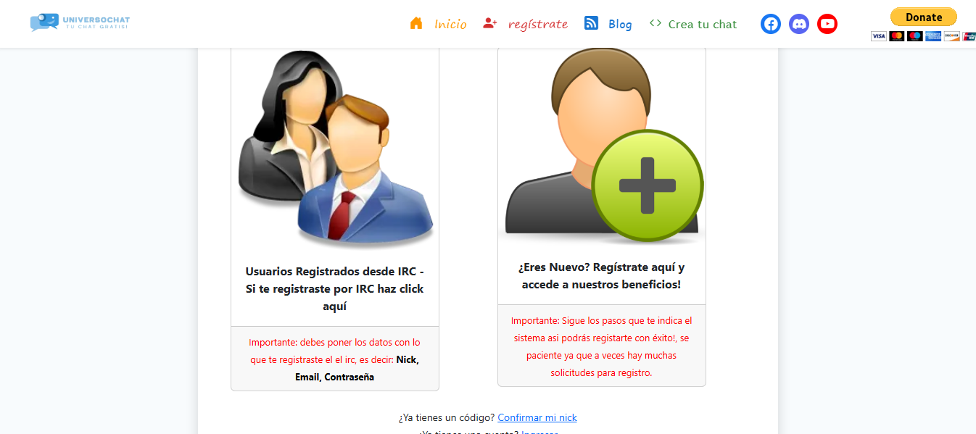Click the UniversoChat logo
The image size is (976, 434).
(x=80, y=22)
